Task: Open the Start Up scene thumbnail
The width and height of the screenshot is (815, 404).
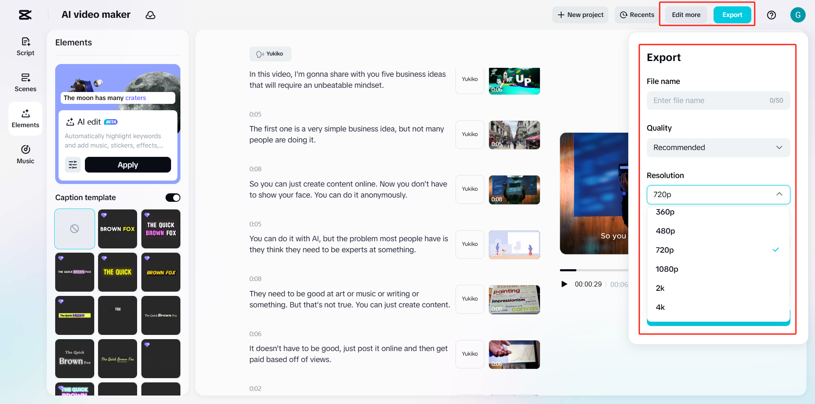Action: click(514, 81)
